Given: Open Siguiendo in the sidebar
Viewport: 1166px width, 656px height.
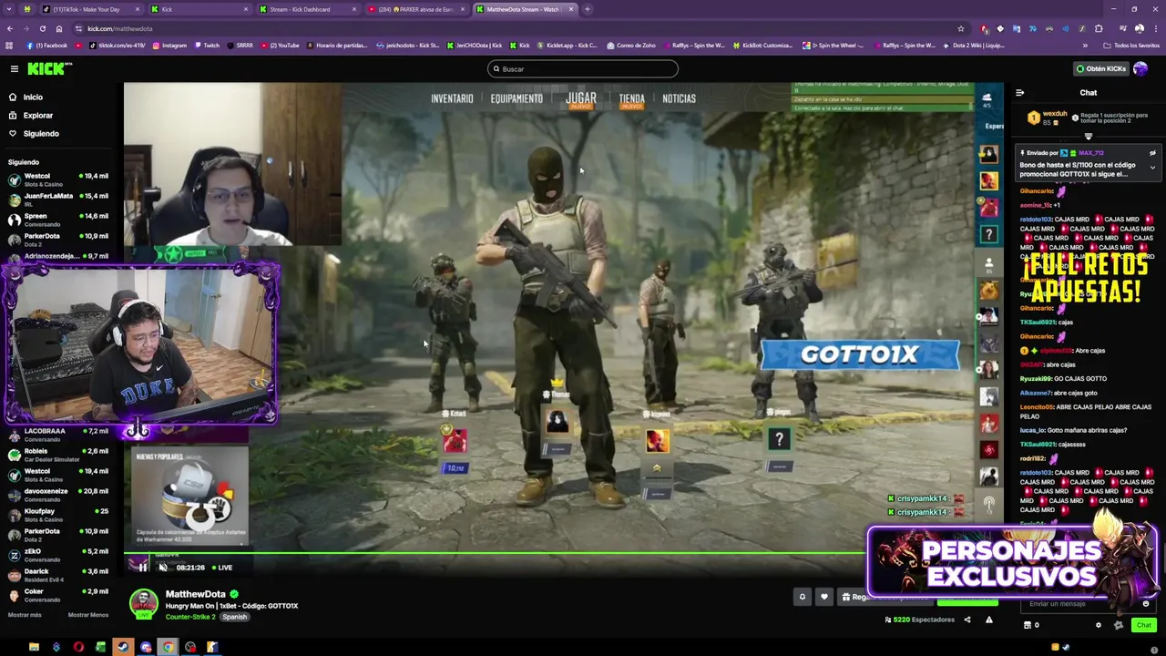Looking at the screenshot, I should point(41,133).
